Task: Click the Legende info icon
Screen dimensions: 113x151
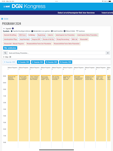Action: 13,28
